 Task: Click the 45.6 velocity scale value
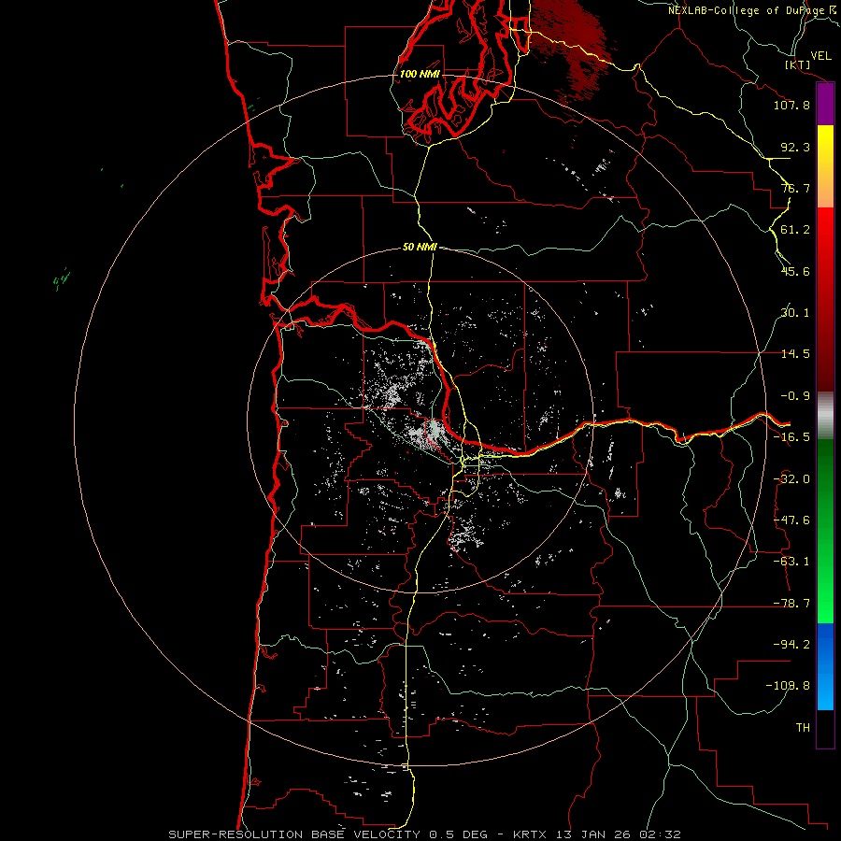[795, 271]
